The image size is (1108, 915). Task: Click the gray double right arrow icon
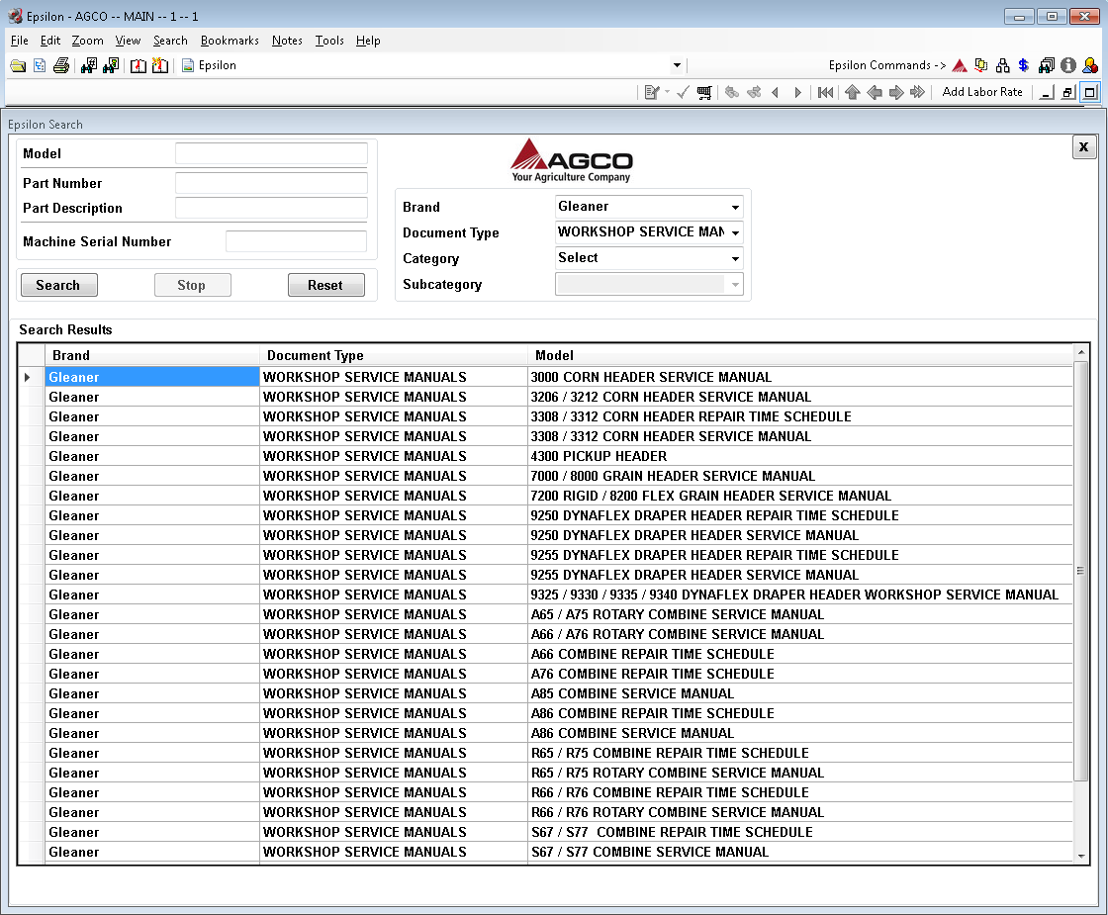pyautogui.click(x=918, y=93)
